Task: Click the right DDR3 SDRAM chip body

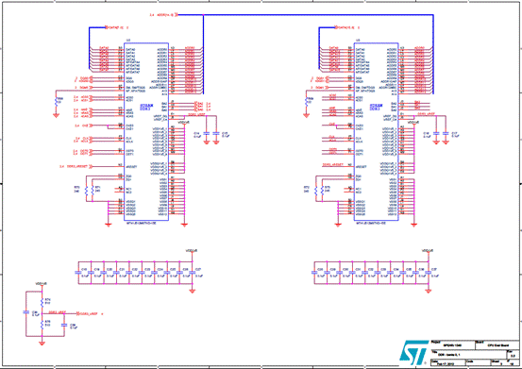Action: click(377, 131)
